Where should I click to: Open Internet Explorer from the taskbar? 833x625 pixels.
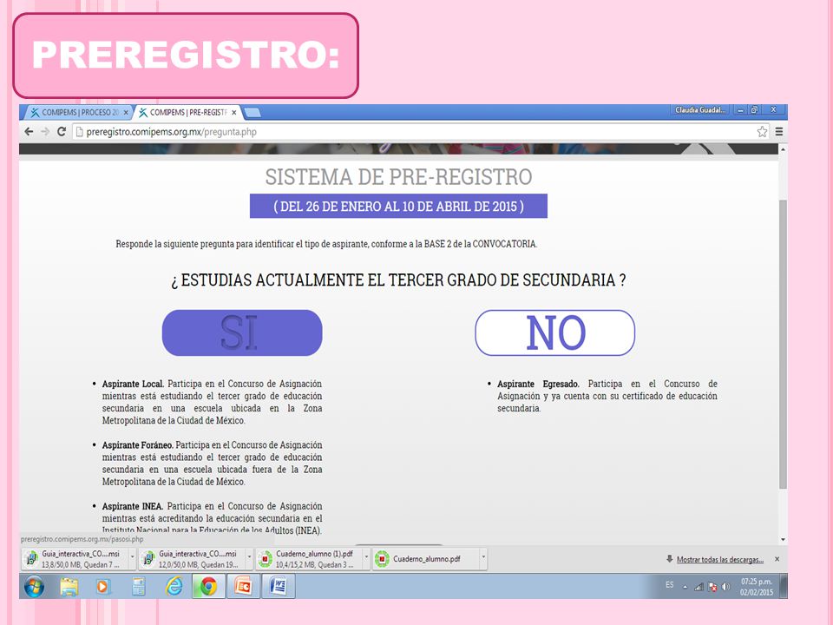pyautogui.click(x=174, y=586)
